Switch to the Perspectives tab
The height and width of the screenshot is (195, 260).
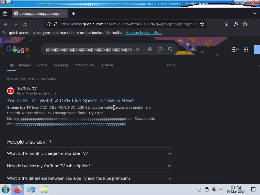(84, 65)
